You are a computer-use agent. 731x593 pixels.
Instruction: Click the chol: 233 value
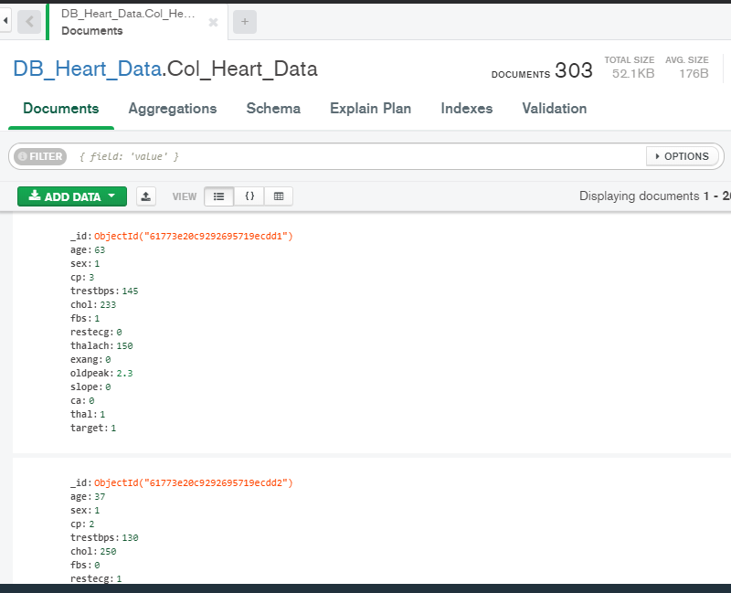pos(108,304)
